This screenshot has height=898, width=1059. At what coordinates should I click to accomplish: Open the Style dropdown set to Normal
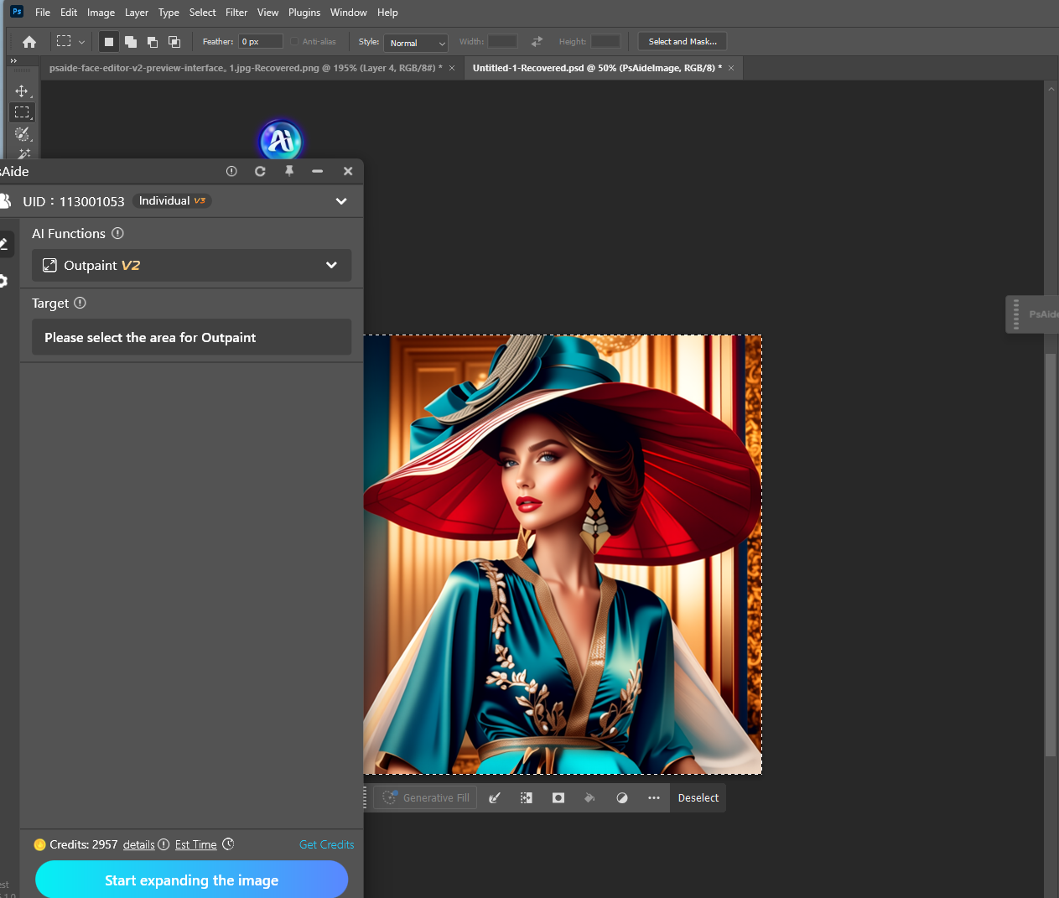[416, 43]
